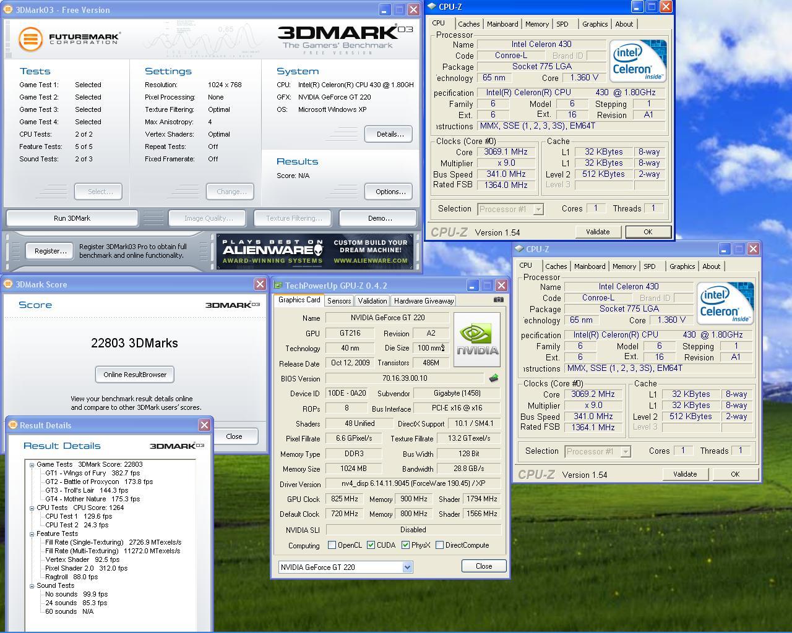Click the Change... button under Settings
The image size is (792, 633).
click(230, 192)
